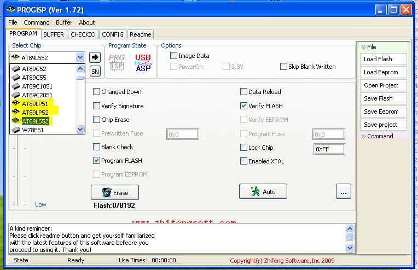The width and height of the screenshot is (418, 270).
Task: Pick the AT89C2051 chip icon
Action: click(16, 95)
